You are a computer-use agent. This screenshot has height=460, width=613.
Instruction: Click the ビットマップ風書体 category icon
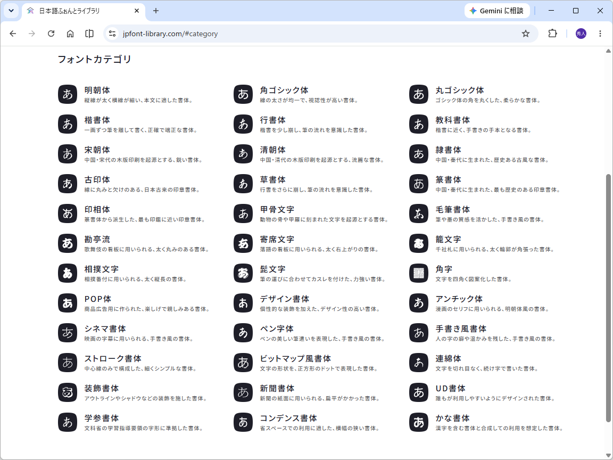coord(243,363)
